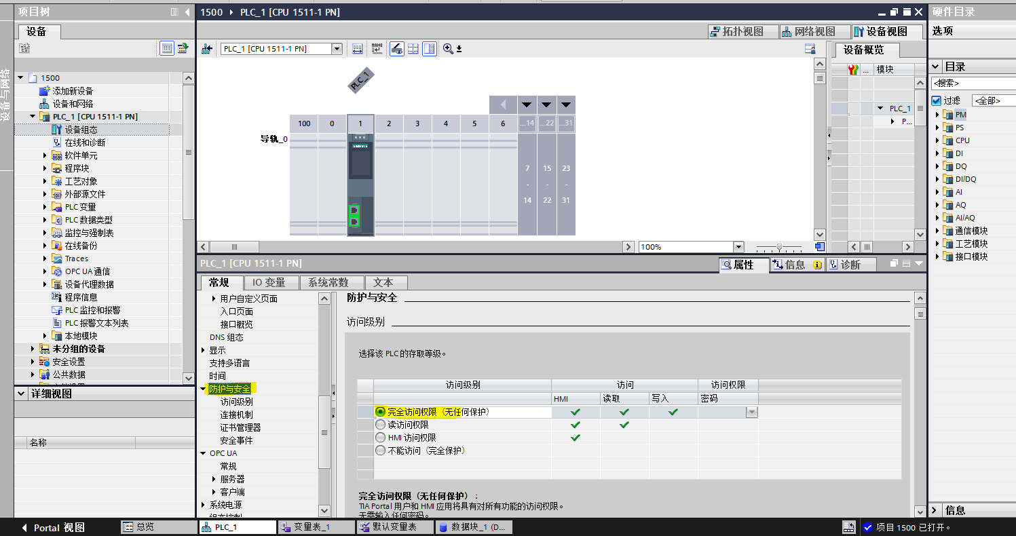Open 程序信息 in project tree
Screen dimensions: 1016x536
[x=81, y=297]
